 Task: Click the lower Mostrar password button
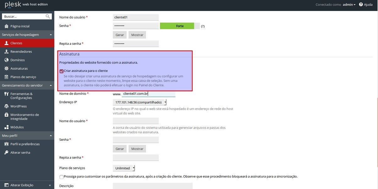click(137, 149)
